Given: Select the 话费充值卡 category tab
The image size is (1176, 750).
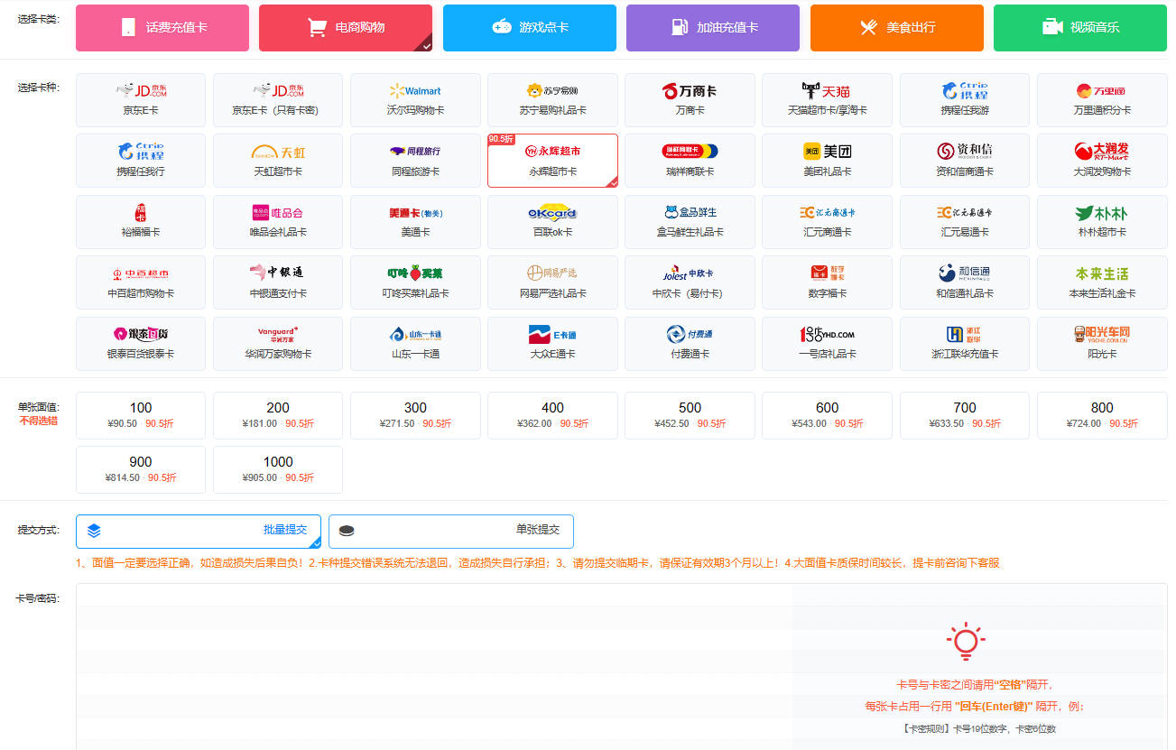Looking at the screenshot, I should coord(162,28).
